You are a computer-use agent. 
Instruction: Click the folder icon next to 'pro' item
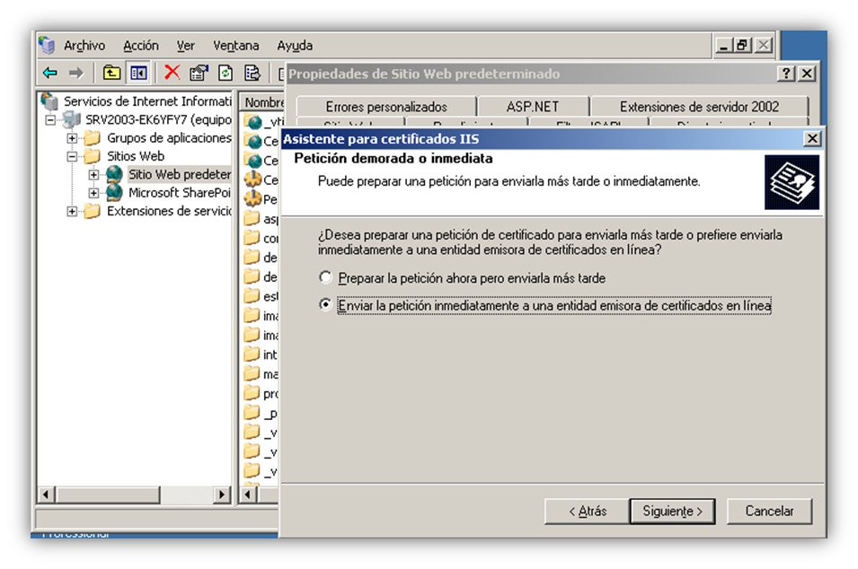[252, 393]
